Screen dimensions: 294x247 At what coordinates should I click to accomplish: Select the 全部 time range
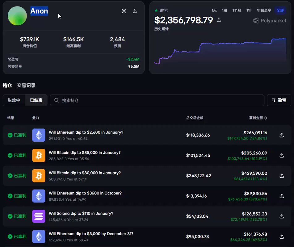[x=280, y=10]
